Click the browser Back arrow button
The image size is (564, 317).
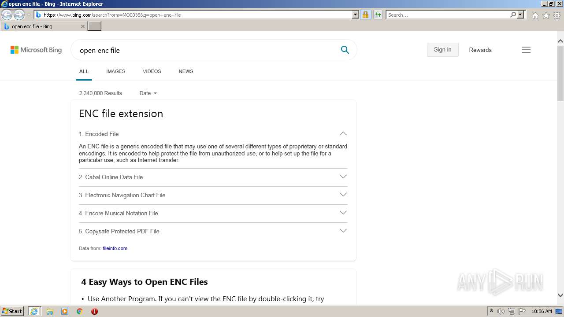click(7, 15)
